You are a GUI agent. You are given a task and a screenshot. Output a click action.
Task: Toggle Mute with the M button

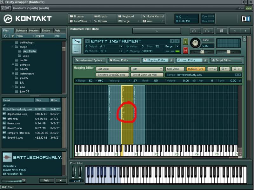click(185, 50)
